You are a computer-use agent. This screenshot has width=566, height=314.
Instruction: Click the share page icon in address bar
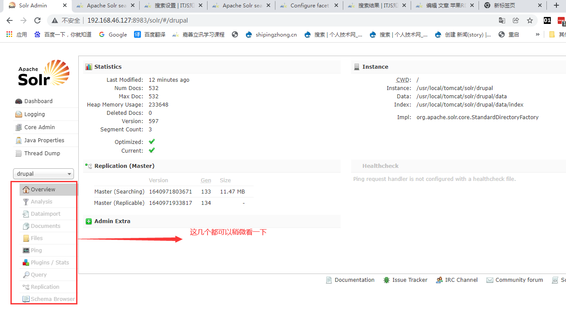tap(516, 20)
